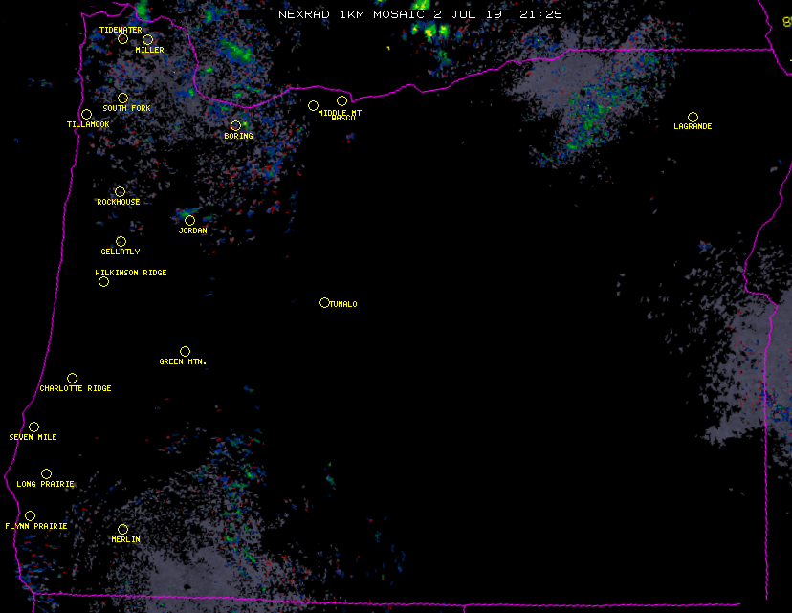Click the Gellatly station circle marker
Viewport: 792px width, 613px height.
[x=121, y=241]
